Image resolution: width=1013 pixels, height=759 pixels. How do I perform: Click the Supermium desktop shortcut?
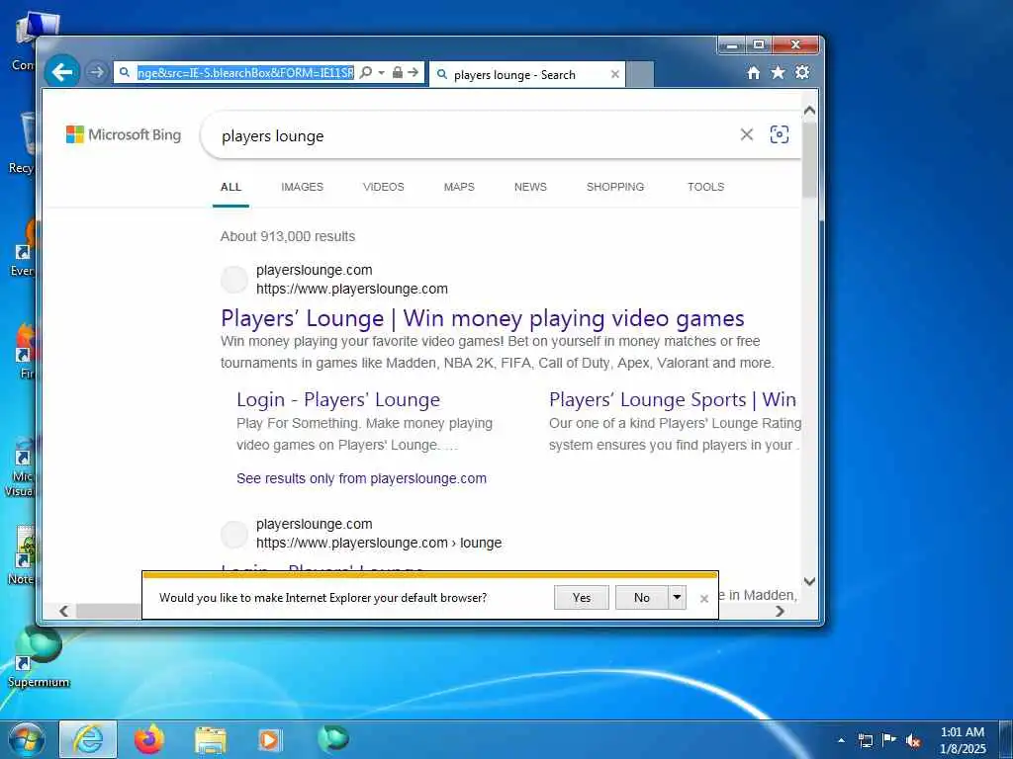pos(39,657)
